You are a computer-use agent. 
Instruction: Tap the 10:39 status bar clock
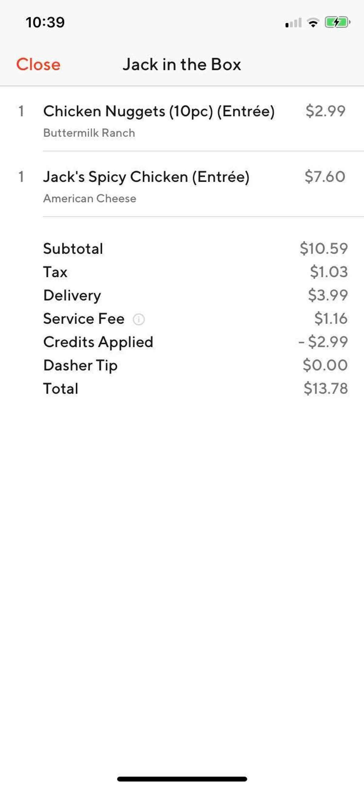[45, 22]
